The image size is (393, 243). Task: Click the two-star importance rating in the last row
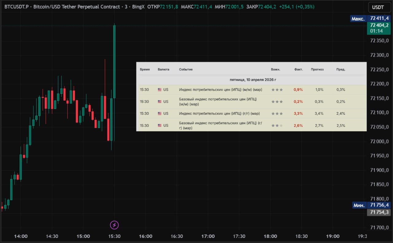(277, 125)
